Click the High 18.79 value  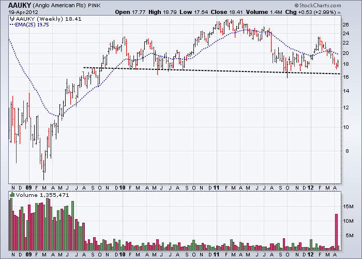[162, 12]
